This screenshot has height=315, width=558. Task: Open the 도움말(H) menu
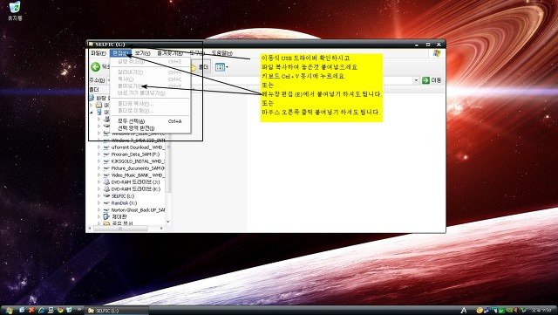pos(222,53)
